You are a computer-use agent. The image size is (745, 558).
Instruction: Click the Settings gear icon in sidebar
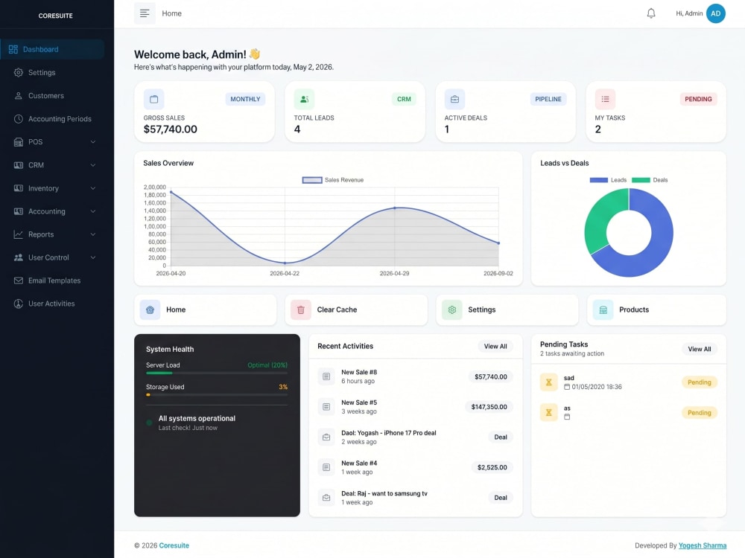[x=19, y=73]
